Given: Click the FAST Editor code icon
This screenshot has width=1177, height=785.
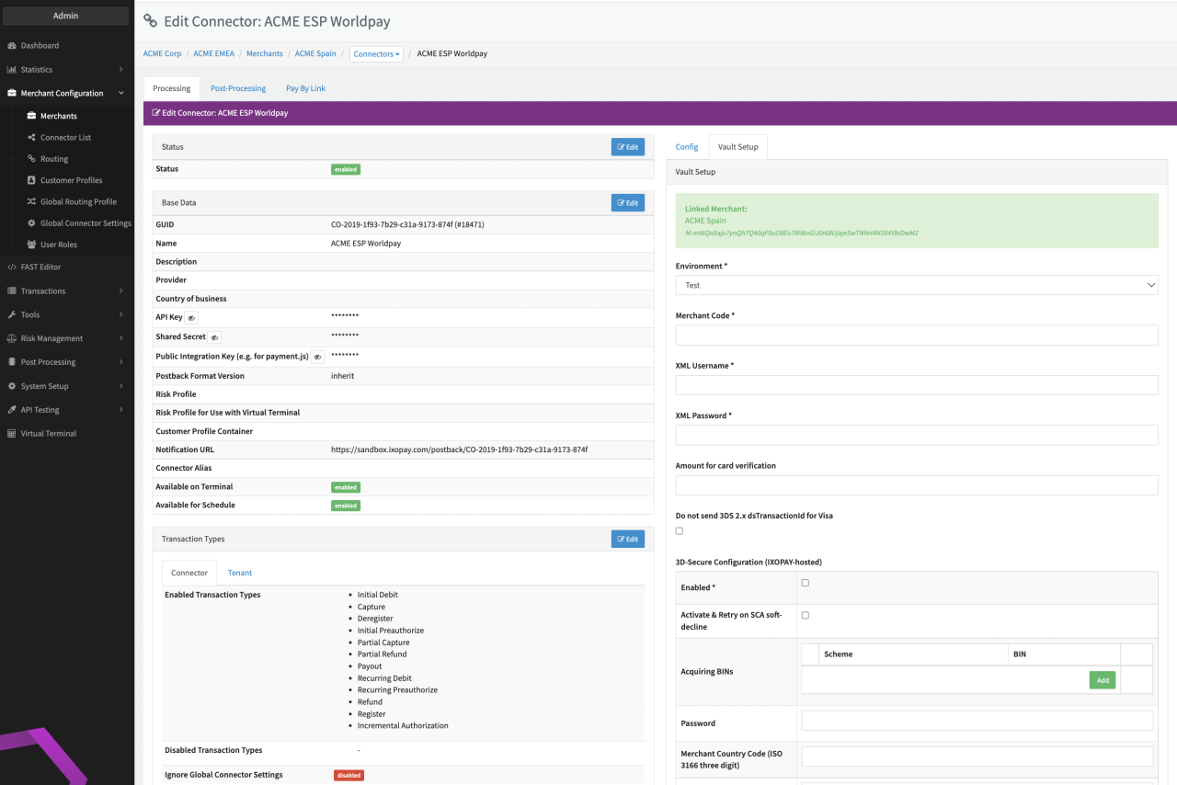Looking at the screenshot, I should pos(11,267).
